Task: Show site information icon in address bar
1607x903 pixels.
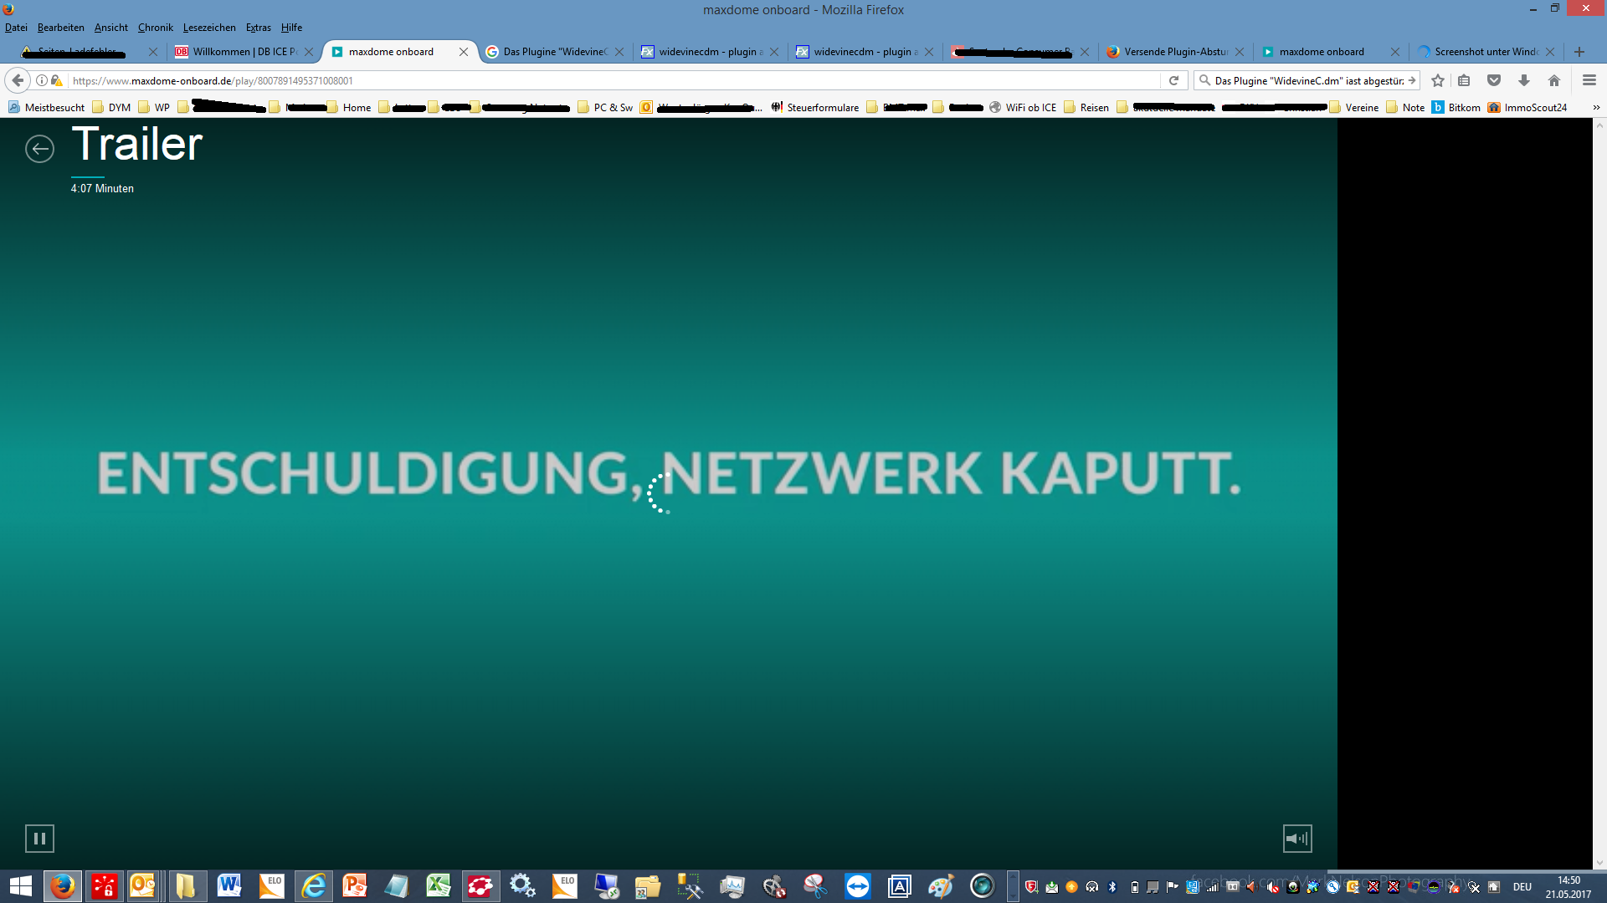Action: pyautogui.click(x=42, y=80)
